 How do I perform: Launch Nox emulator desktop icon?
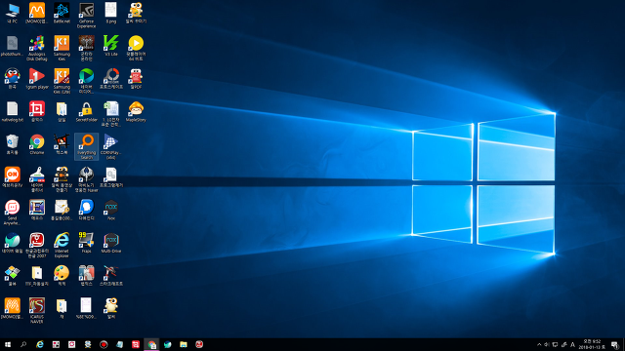tap(111, 211)
